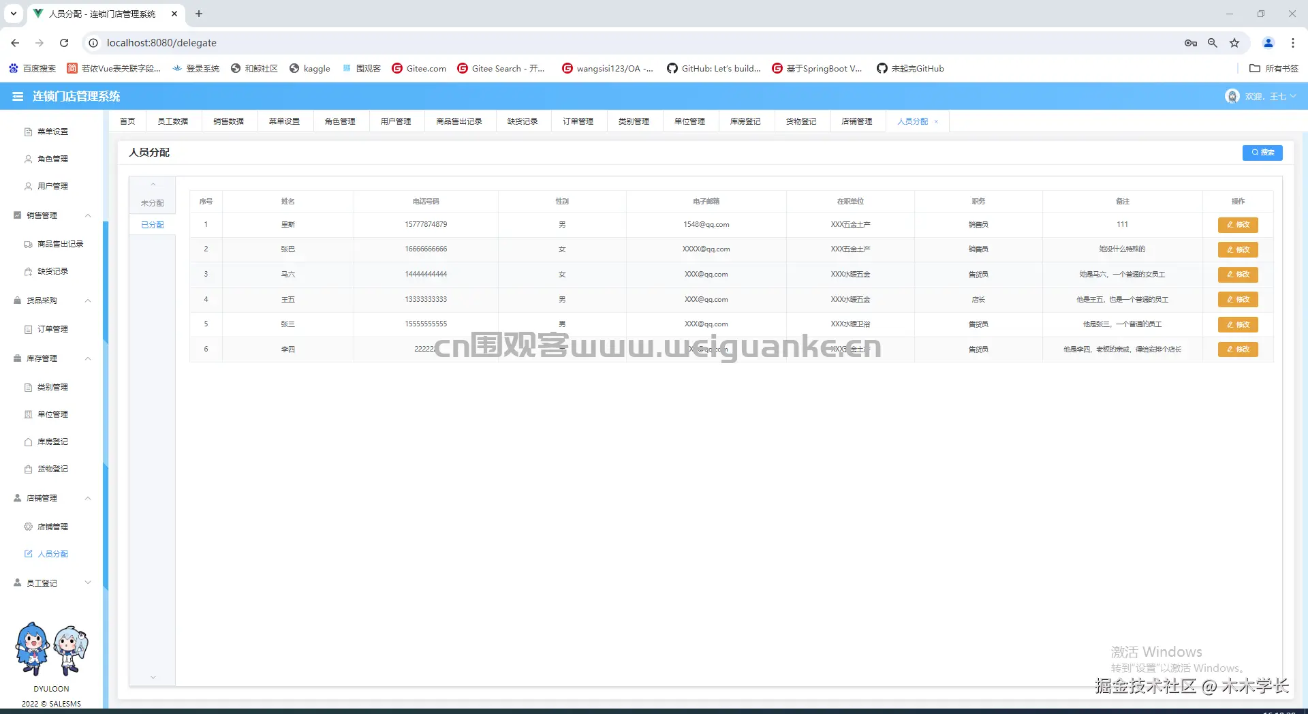
Task: Open the Gitee.com bookmark
Action: [x=419, y=68]
